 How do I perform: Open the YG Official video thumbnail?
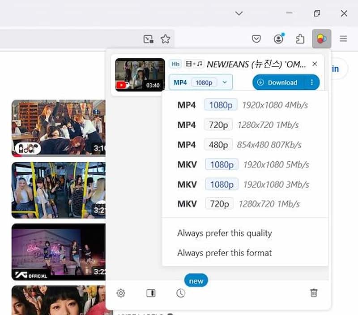[x=59, y=252]
